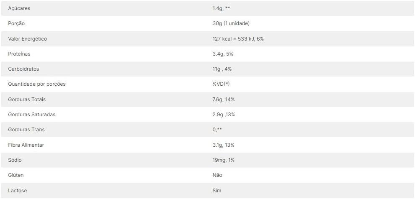Select the Sim value for Lactose
The width and height of the screenshot is (415, 199).
click(x=217, y=191)
